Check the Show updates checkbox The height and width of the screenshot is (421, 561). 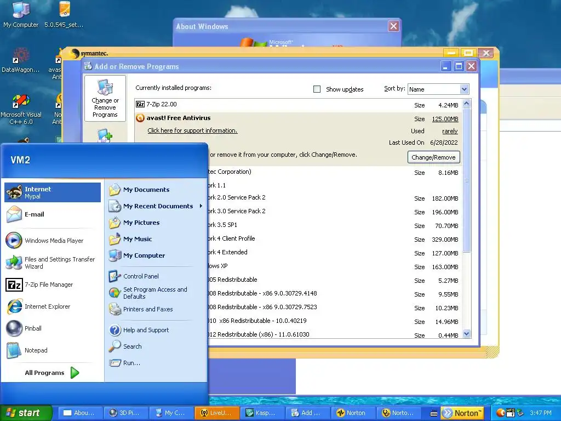tap(317, 89)
